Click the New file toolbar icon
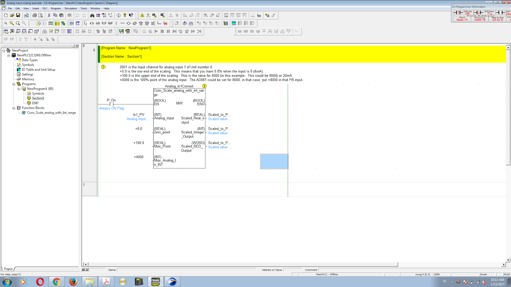Viewport: 511px width, 287px height. coord(6,15)
